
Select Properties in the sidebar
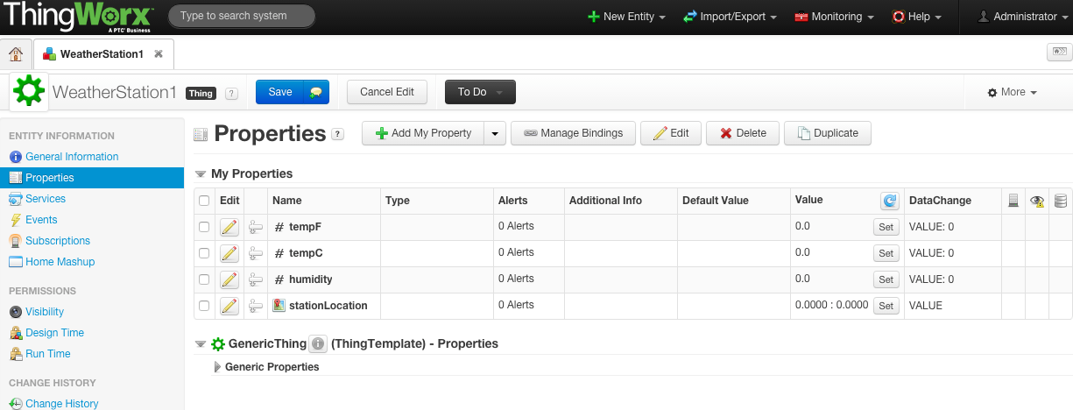click(x=92, y=178)
